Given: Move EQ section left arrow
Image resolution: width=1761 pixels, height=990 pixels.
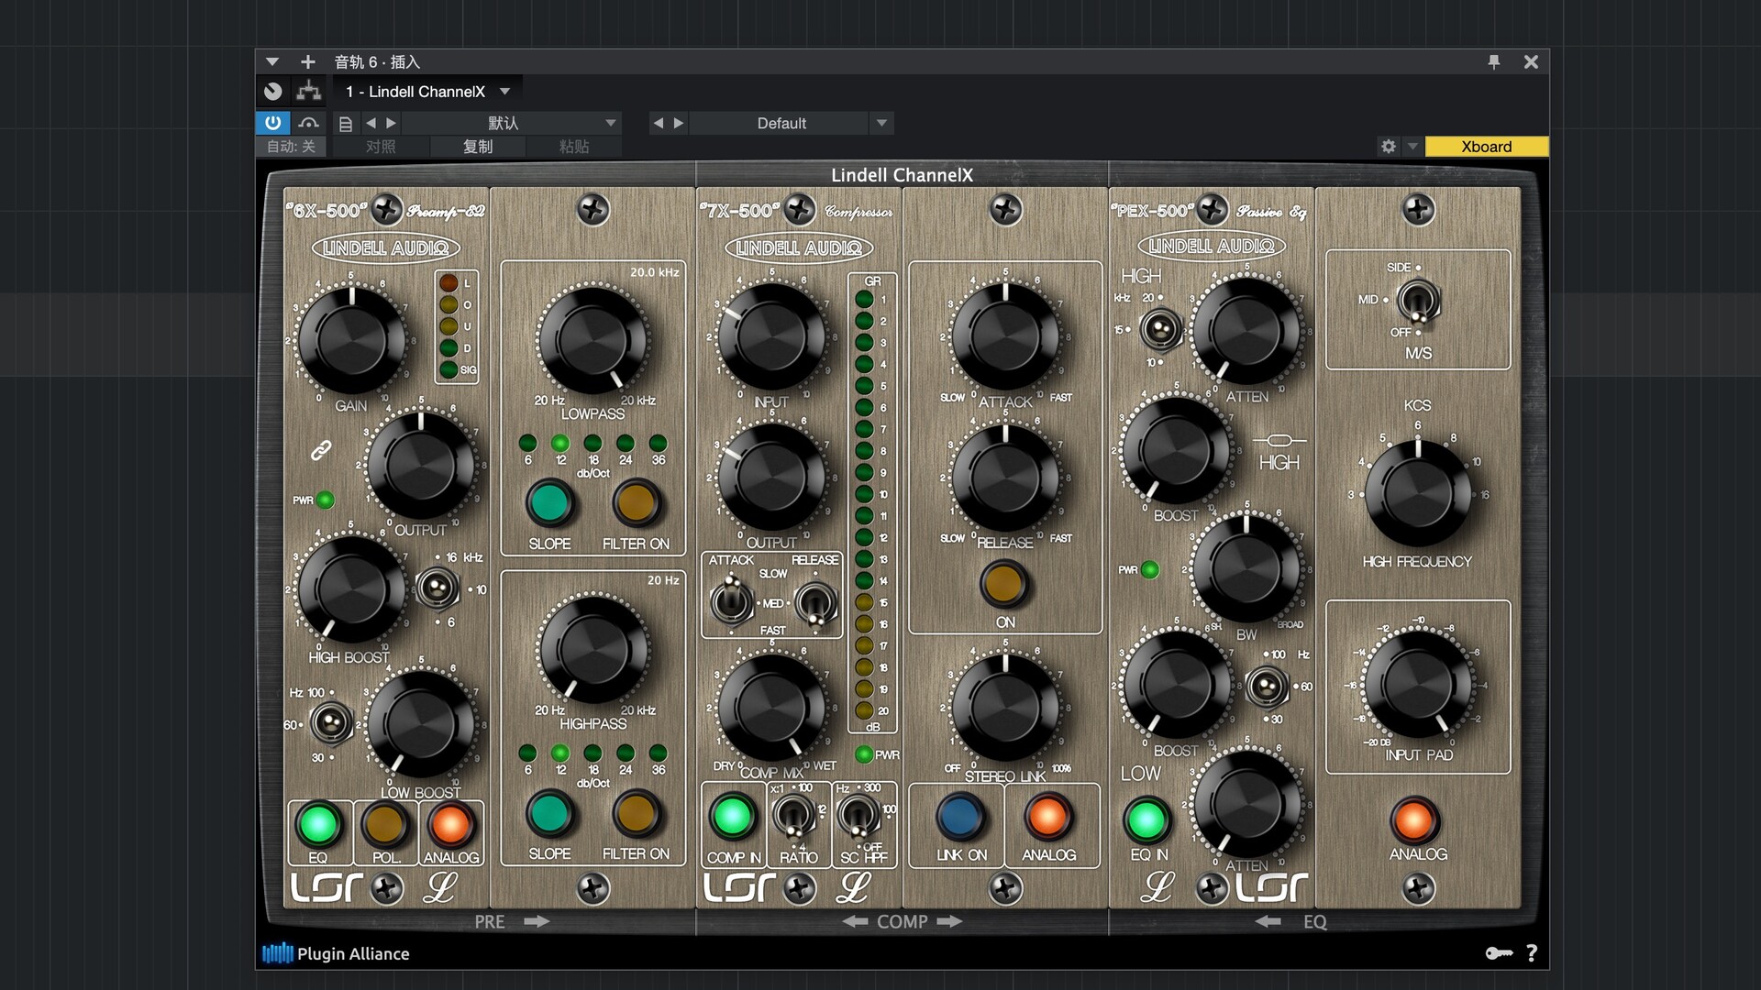Looking at the screenshot, I should coord(1268,921).
